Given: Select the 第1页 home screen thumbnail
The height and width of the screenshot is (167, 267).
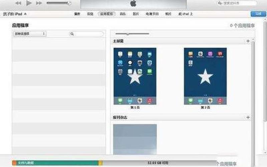Looking at the screenshot, I should point(135,76).
